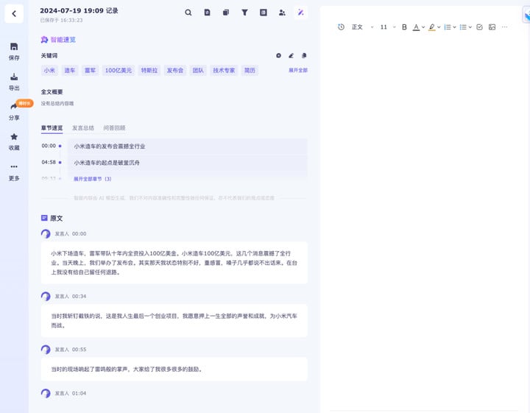This screenshot has height=413, width=530.
Task: Switch to the 章节速览 tab
Action: [x=52, y=128]
